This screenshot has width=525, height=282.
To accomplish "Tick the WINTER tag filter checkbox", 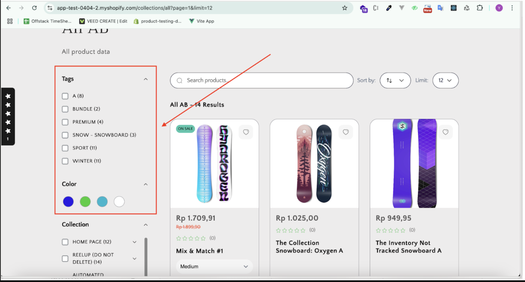I will click(x=65, y=161).
